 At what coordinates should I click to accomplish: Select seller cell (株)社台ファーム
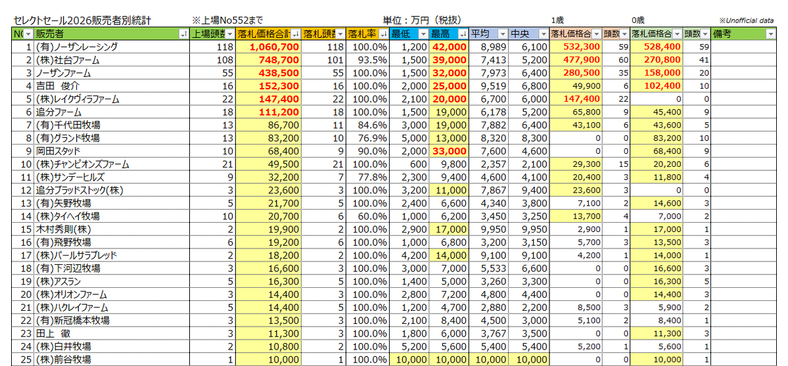(112, 60)
